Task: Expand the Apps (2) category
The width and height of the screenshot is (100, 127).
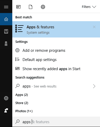Action: [x=21, y=95]
